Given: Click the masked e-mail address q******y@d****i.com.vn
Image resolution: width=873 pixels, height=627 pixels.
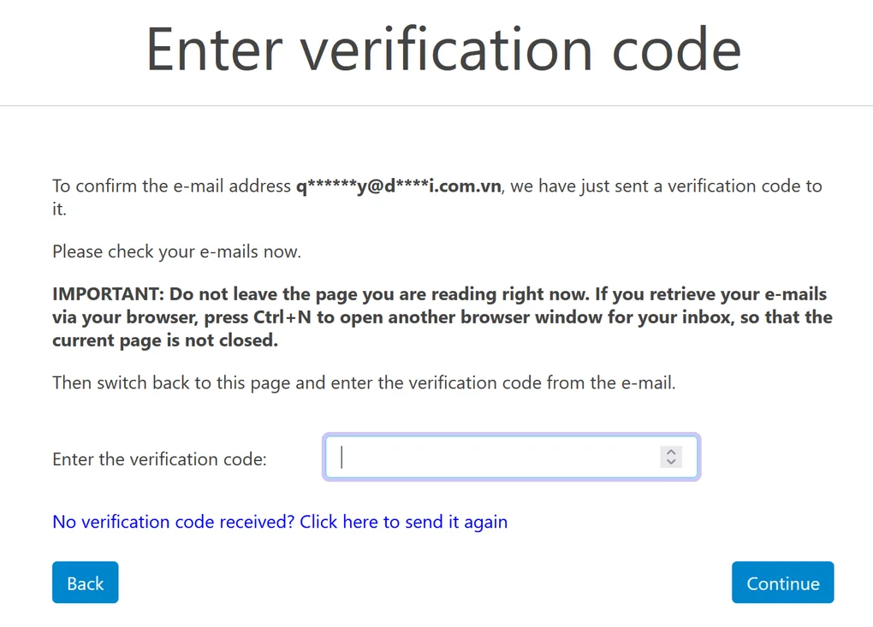Looking at the screenshot, I should (398, 186).
